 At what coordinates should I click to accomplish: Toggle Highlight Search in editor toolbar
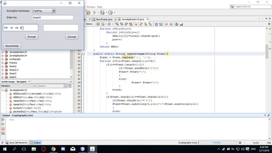point(131,24)
